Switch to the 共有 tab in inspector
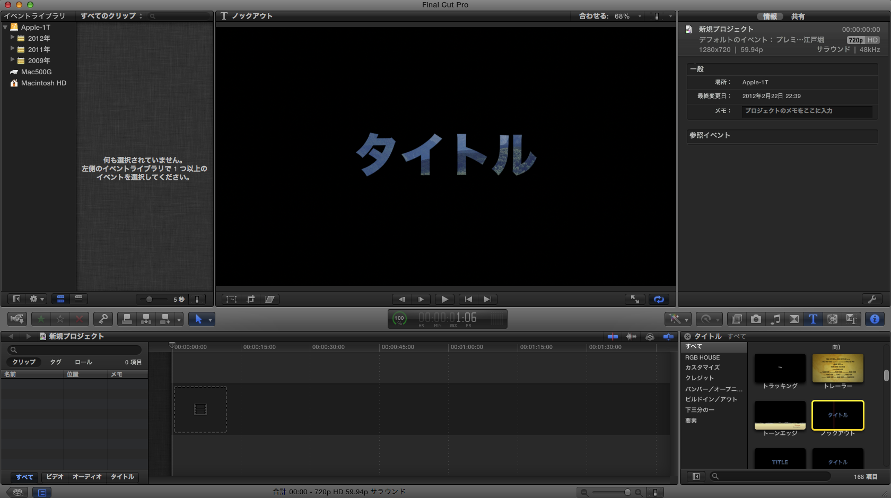891x498 pixels. coord(798,16)
